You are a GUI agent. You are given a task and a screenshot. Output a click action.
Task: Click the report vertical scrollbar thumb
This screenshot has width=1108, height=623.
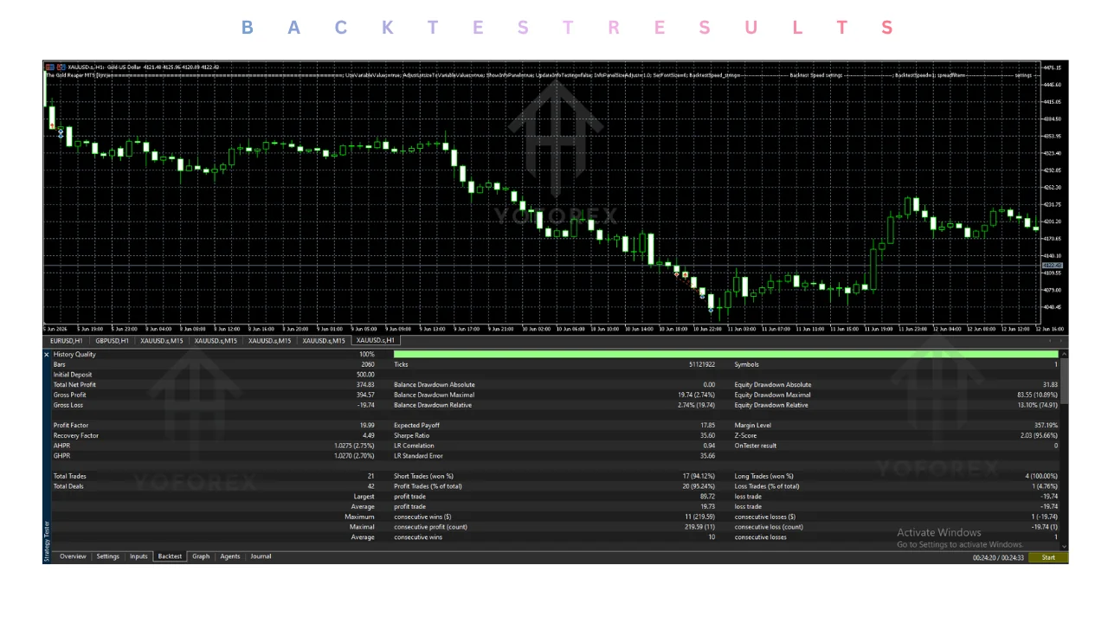click(1065, 379)
